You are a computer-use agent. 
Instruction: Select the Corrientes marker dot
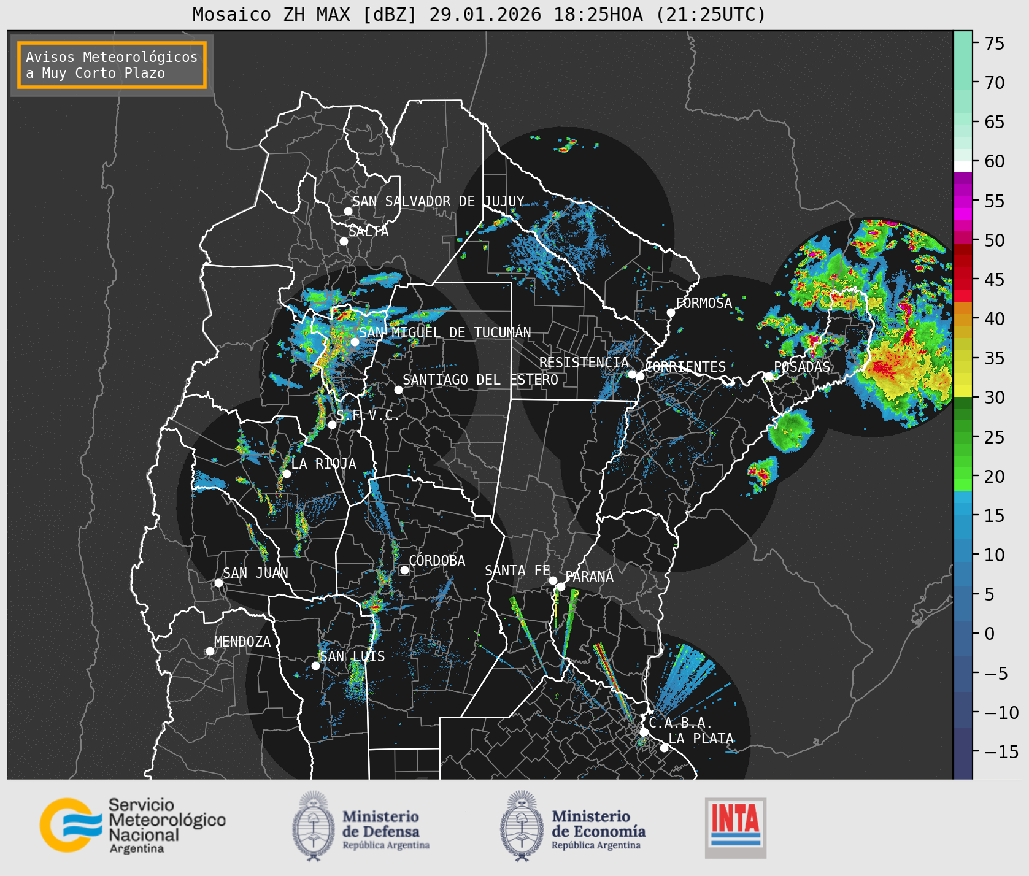640,376
